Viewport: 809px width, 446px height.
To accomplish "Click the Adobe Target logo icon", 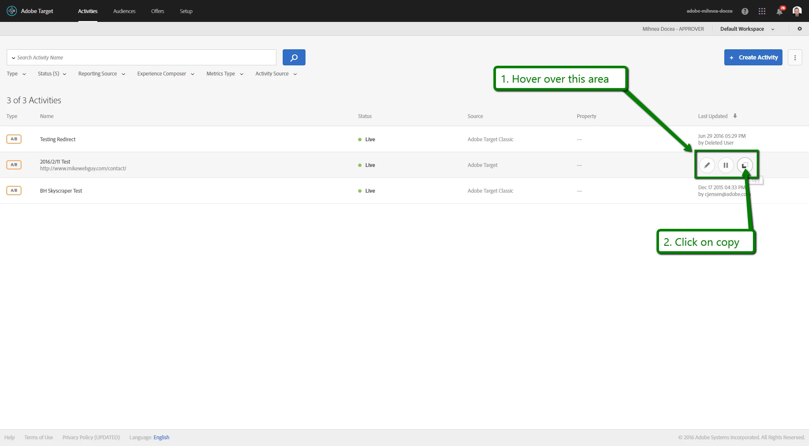I will [x=11, y=11].
